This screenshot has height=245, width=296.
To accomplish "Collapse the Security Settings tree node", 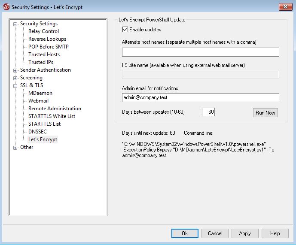I will tap(15, 24).
